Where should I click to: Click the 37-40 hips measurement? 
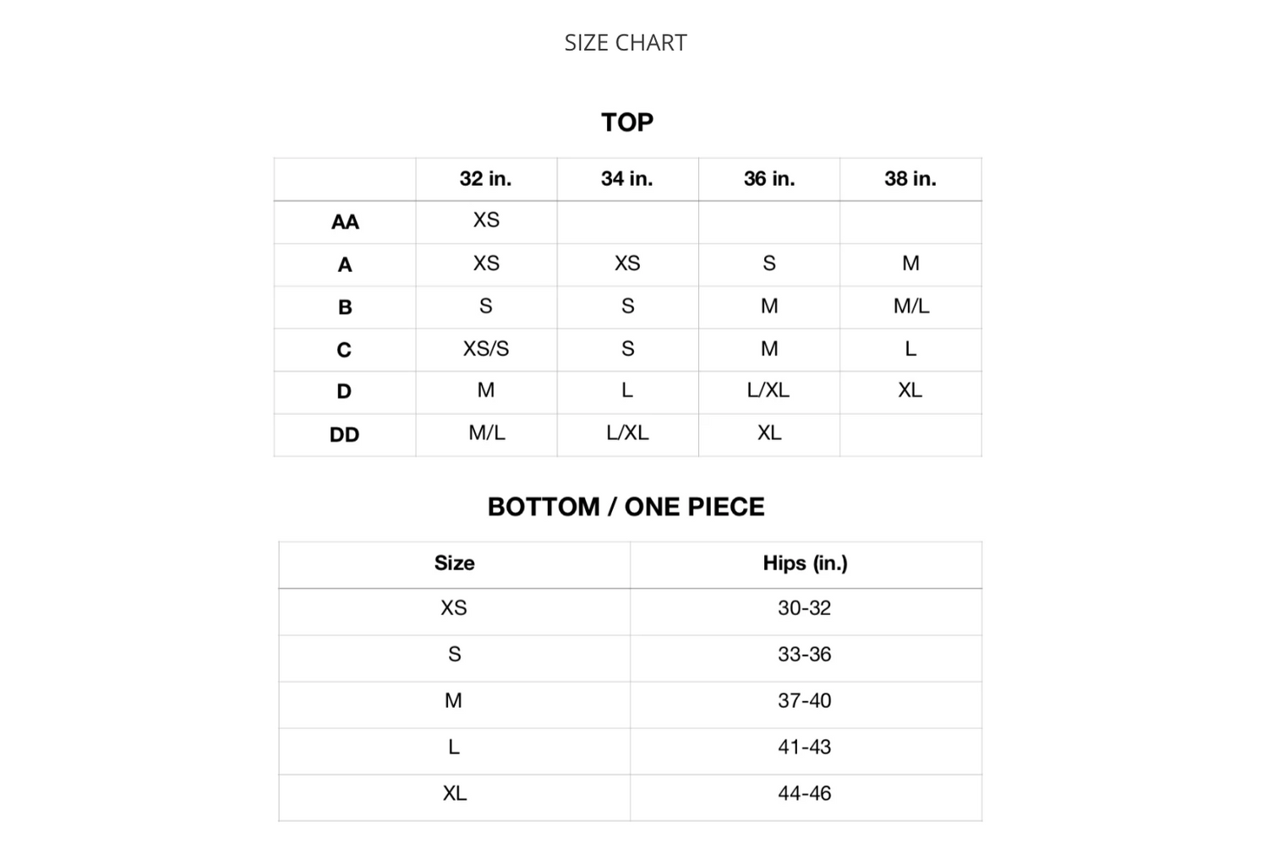pyautogui.click(x=805, y=701)
